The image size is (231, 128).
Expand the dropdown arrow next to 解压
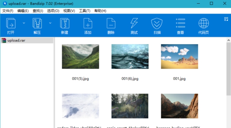[50, 23]
